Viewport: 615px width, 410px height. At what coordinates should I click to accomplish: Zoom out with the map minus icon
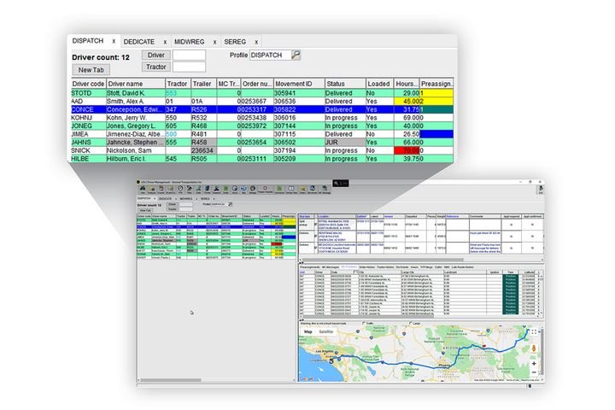[534, 373]
